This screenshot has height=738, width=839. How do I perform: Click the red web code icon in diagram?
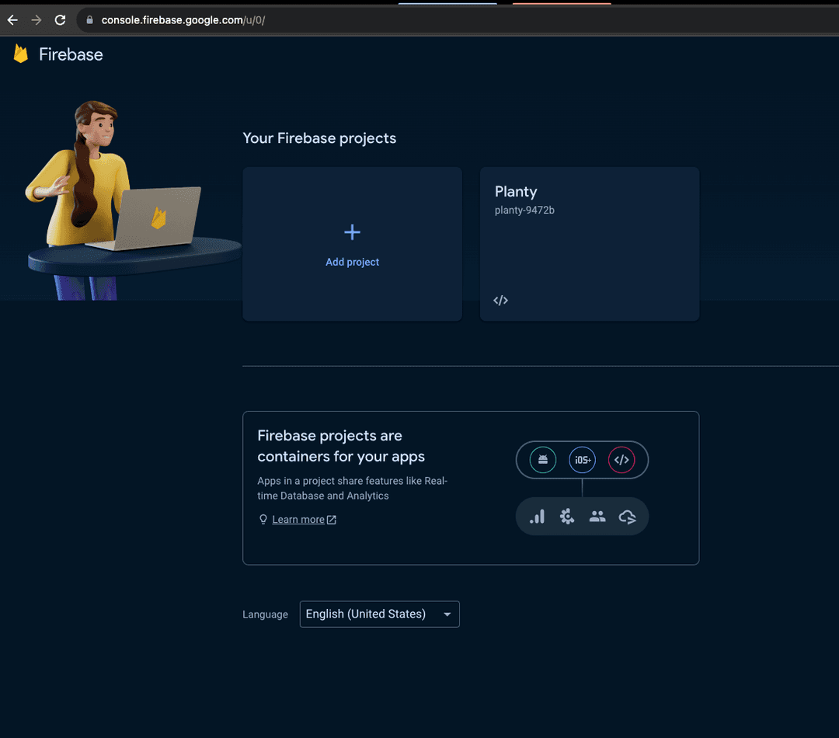[x=621, y=460]
